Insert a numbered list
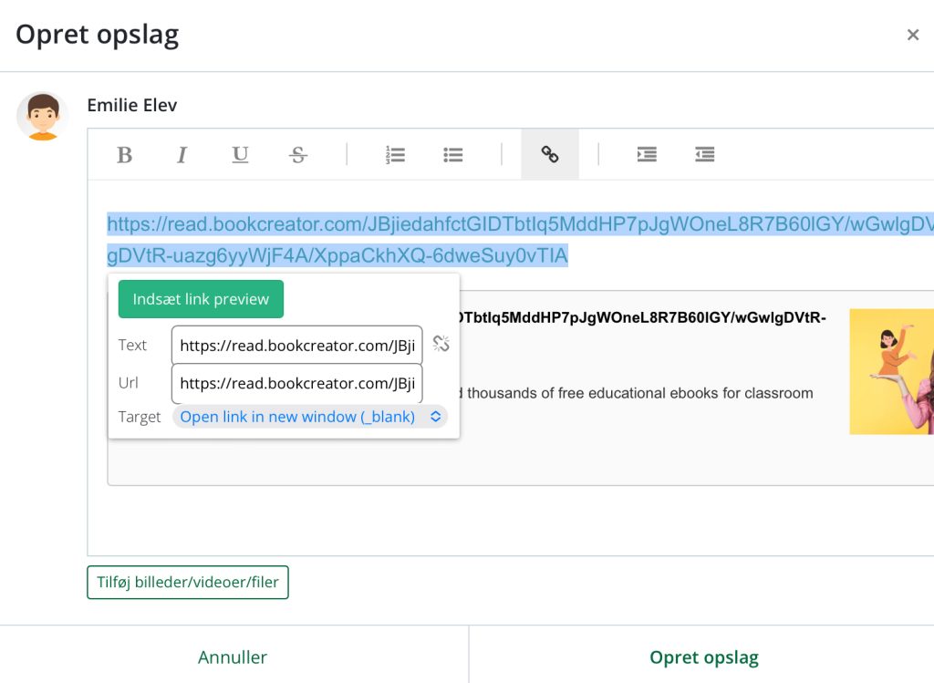 [x=395, y=155]
